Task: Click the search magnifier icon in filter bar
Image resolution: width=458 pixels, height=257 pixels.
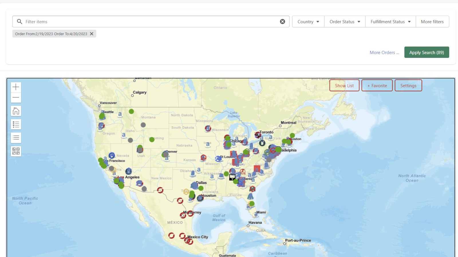Action: tap(19, 21)
